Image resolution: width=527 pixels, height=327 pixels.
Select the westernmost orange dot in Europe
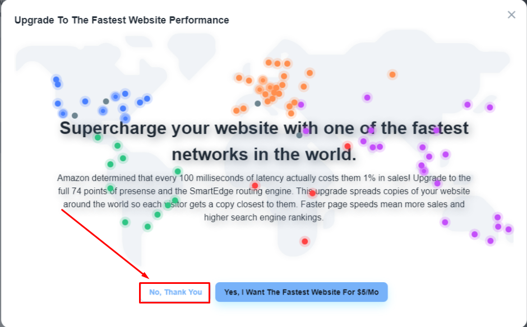click(x=236, y=110)
